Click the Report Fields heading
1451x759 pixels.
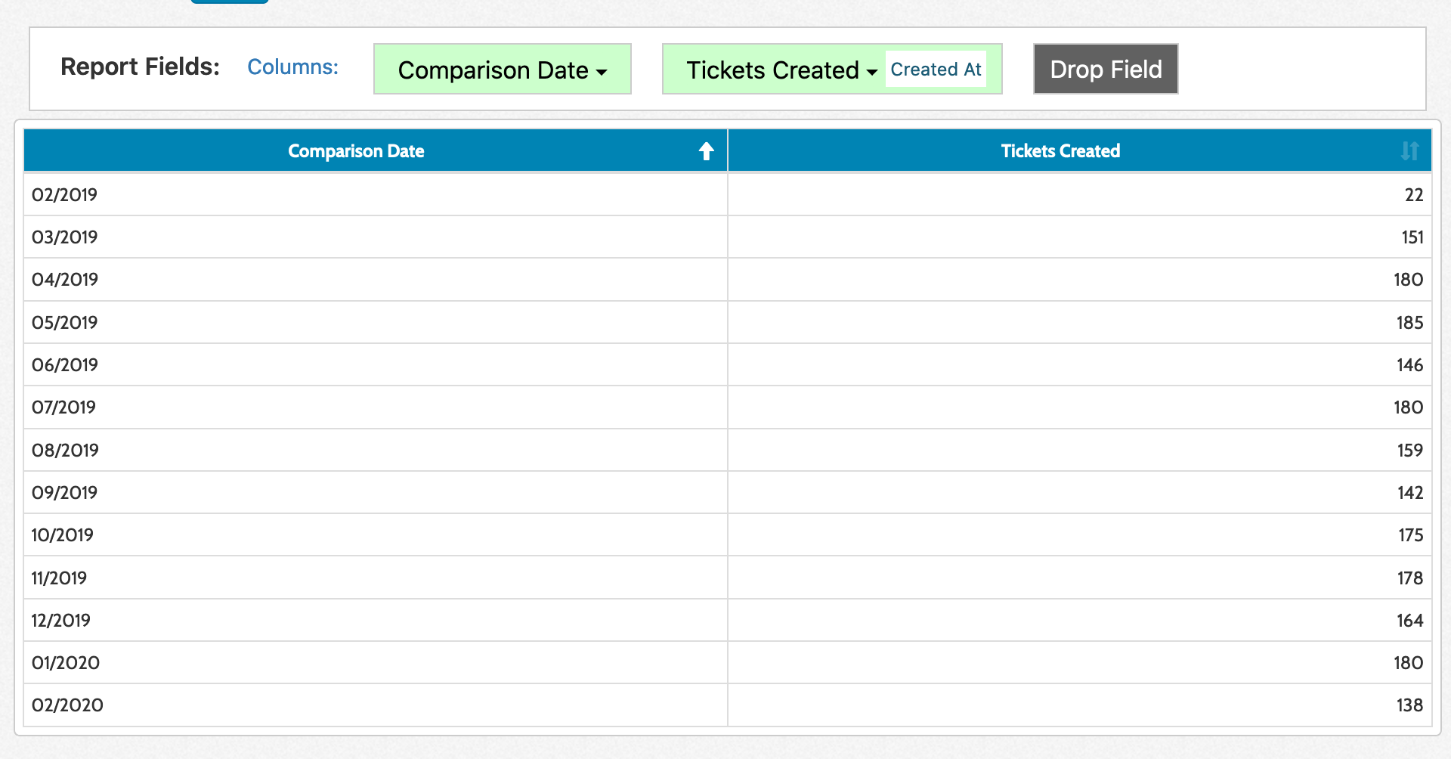click(137, 67)
